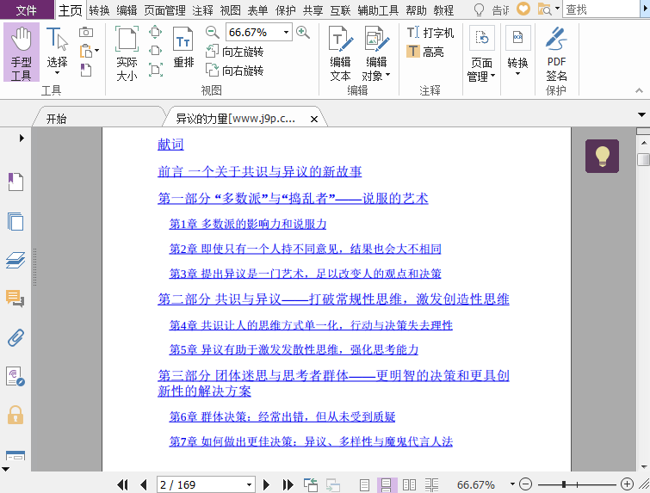Open the Attachments paperclip panel

pyautogui.click(x=15, y=337)
